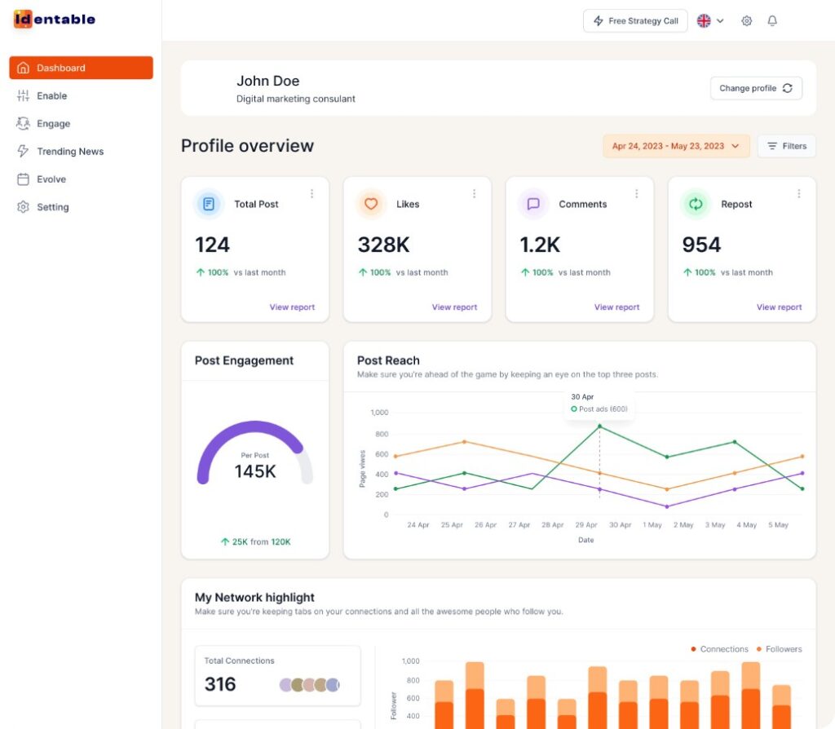Image resolution: width=835 pixels, height=729 pixels.
Task: Open the Filters panel
Action: pyautogui.click(x=786, y=146)
